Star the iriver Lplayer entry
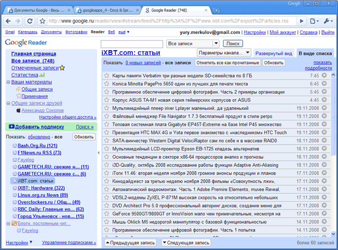The height and width of the screenshot is (250, 338). [106, 108]
